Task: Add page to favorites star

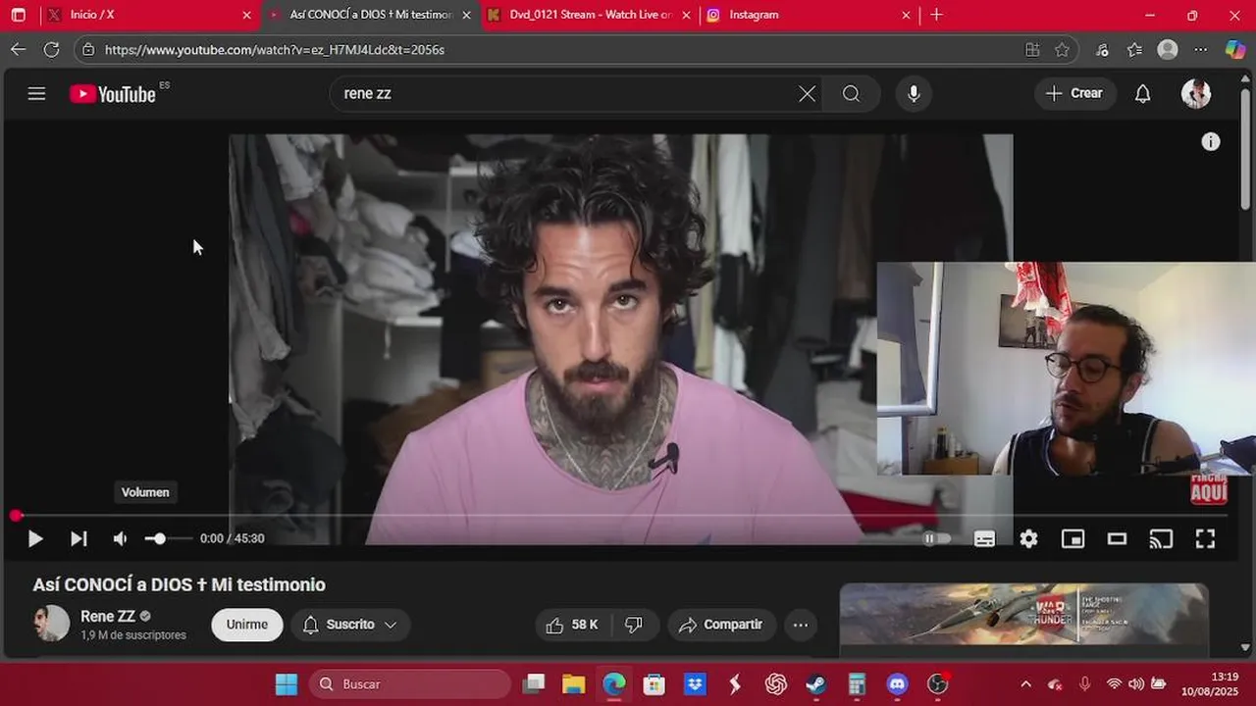Action: tap(1062, 49)
